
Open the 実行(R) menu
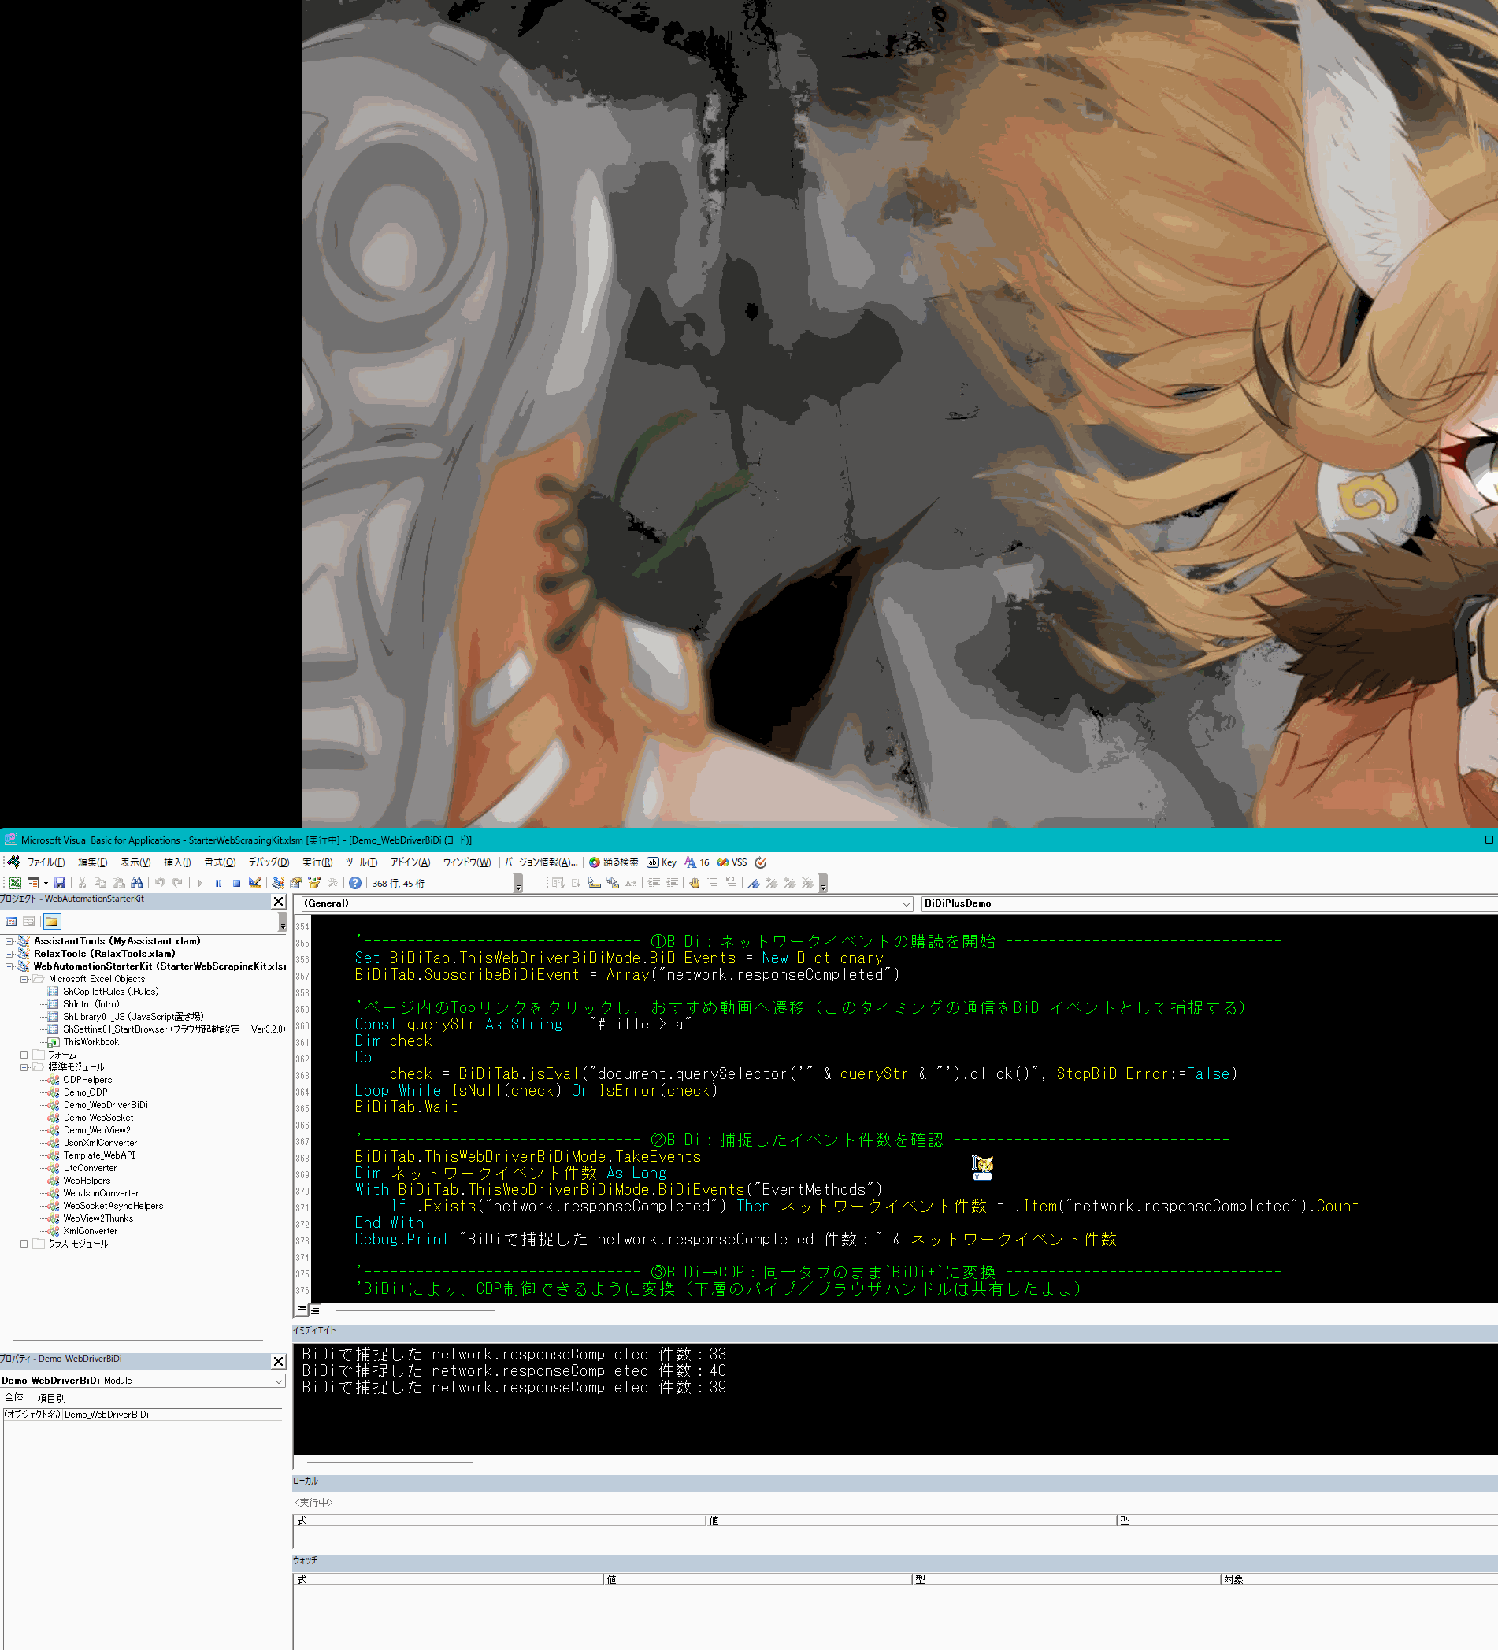(x=317, y=862)
